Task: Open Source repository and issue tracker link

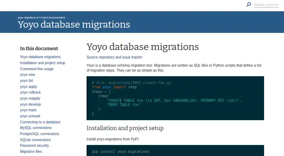Action: (x=114, y=57)
